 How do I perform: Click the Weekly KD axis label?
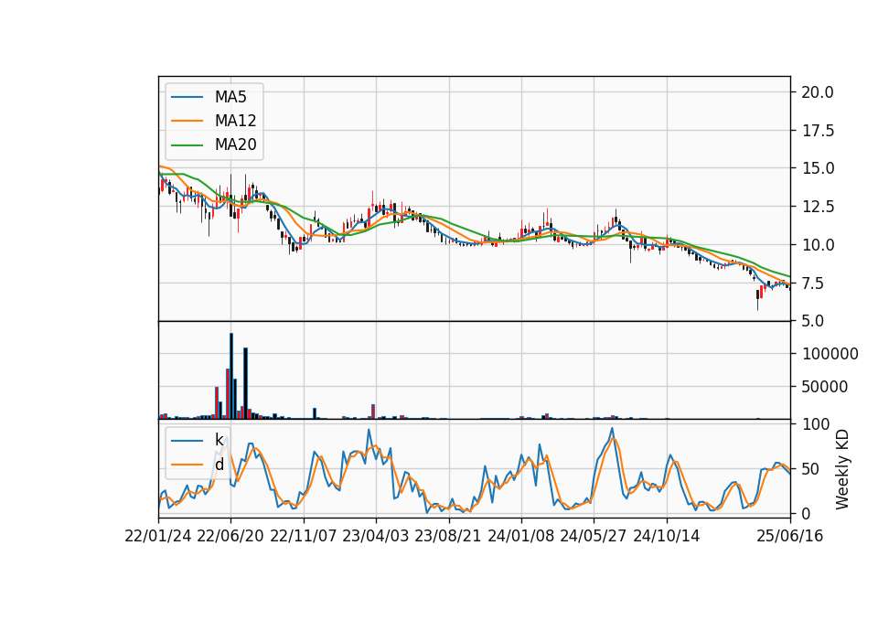tap(842, 470)
